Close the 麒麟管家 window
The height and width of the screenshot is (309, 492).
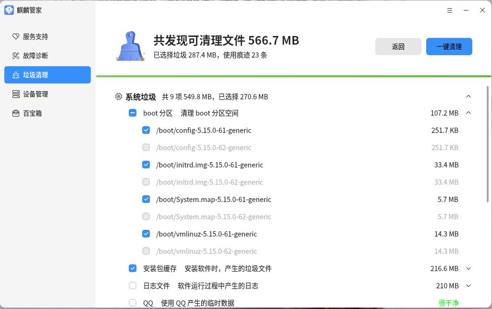pos(482,11)
